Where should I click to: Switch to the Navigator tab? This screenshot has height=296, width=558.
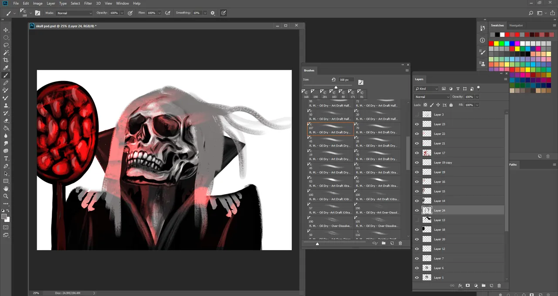[516, 25]
